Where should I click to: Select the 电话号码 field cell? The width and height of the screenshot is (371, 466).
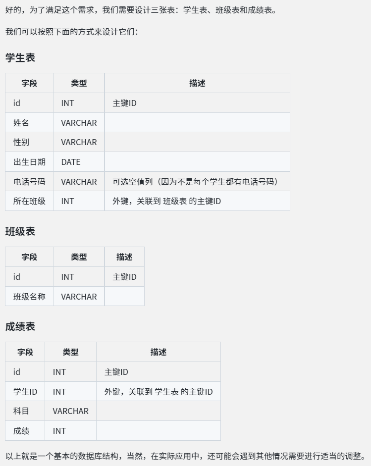(x=29, y=182)
